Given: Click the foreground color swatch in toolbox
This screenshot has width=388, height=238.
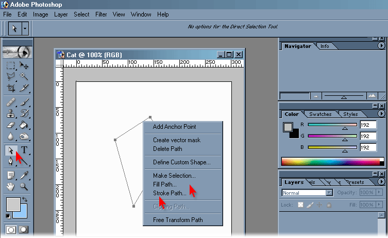Looking at the screenshot, I should coord(13,205).
